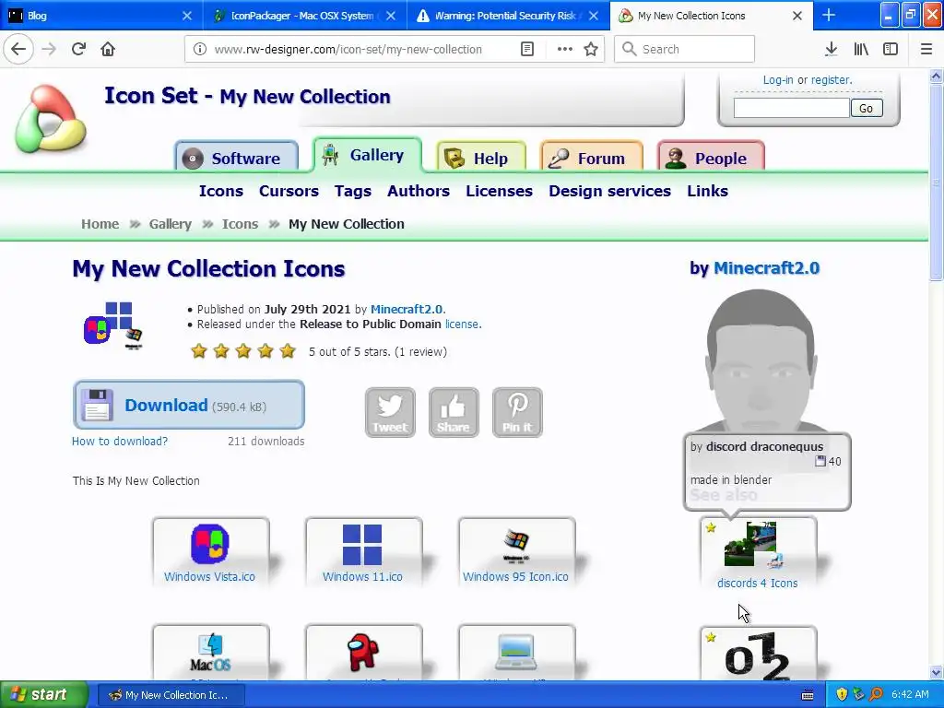Open the Library bookshelf icon
This screenshot has width=944, height=708.
(x=861, y=49)
